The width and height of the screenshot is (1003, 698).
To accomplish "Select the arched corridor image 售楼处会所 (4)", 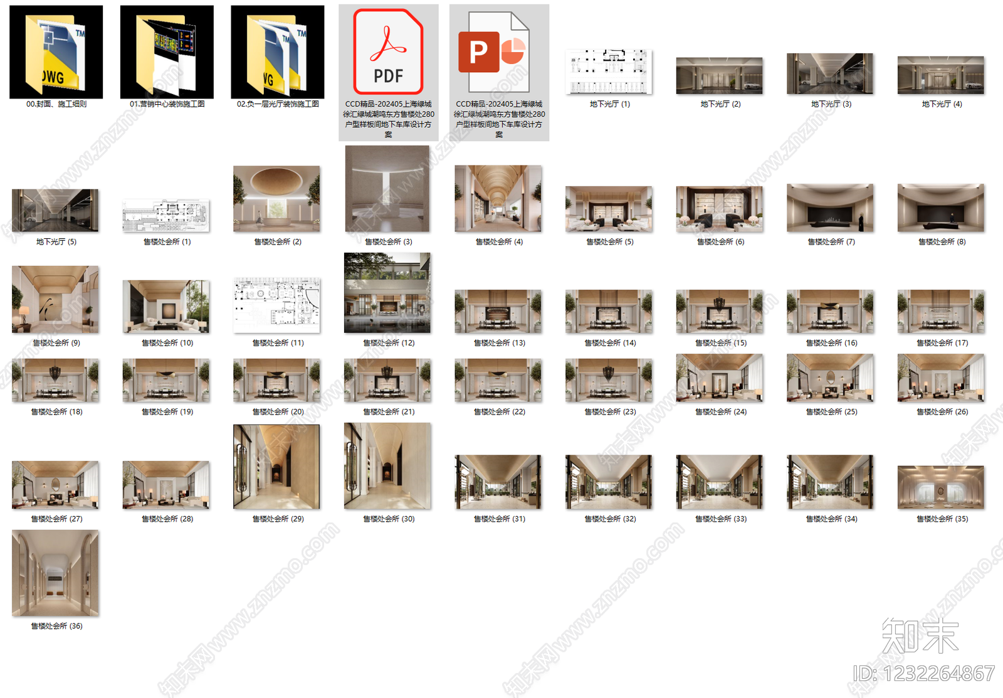I will 498,199.
